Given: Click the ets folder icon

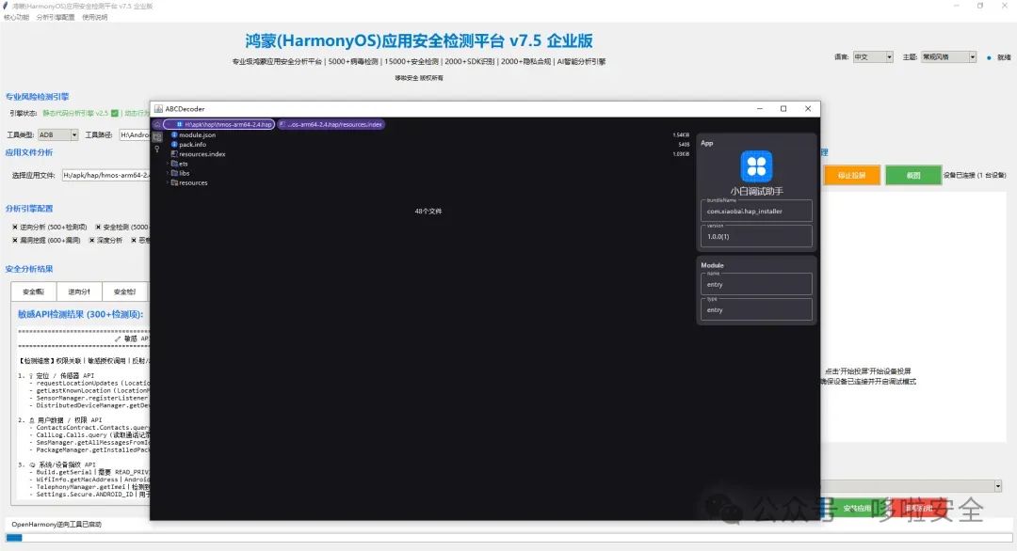Looking at the screenshot, I should pos(174,164).
